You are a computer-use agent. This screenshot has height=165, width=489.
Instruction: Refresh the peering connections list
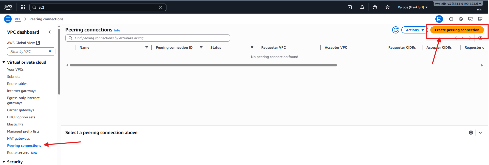pos(396,30)
